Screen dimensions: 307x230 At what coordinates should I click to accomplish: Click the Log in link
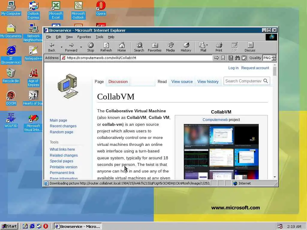click(x=233, y=68)
